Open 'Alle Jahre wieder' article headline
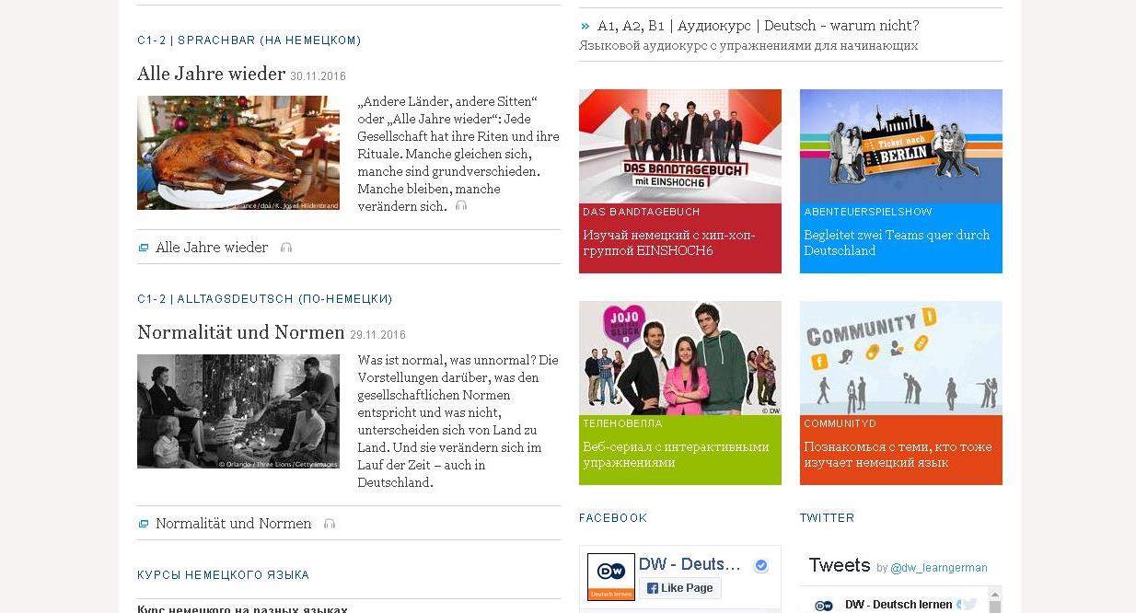This screenshot has width=1136, height=613. click(211, 74)
